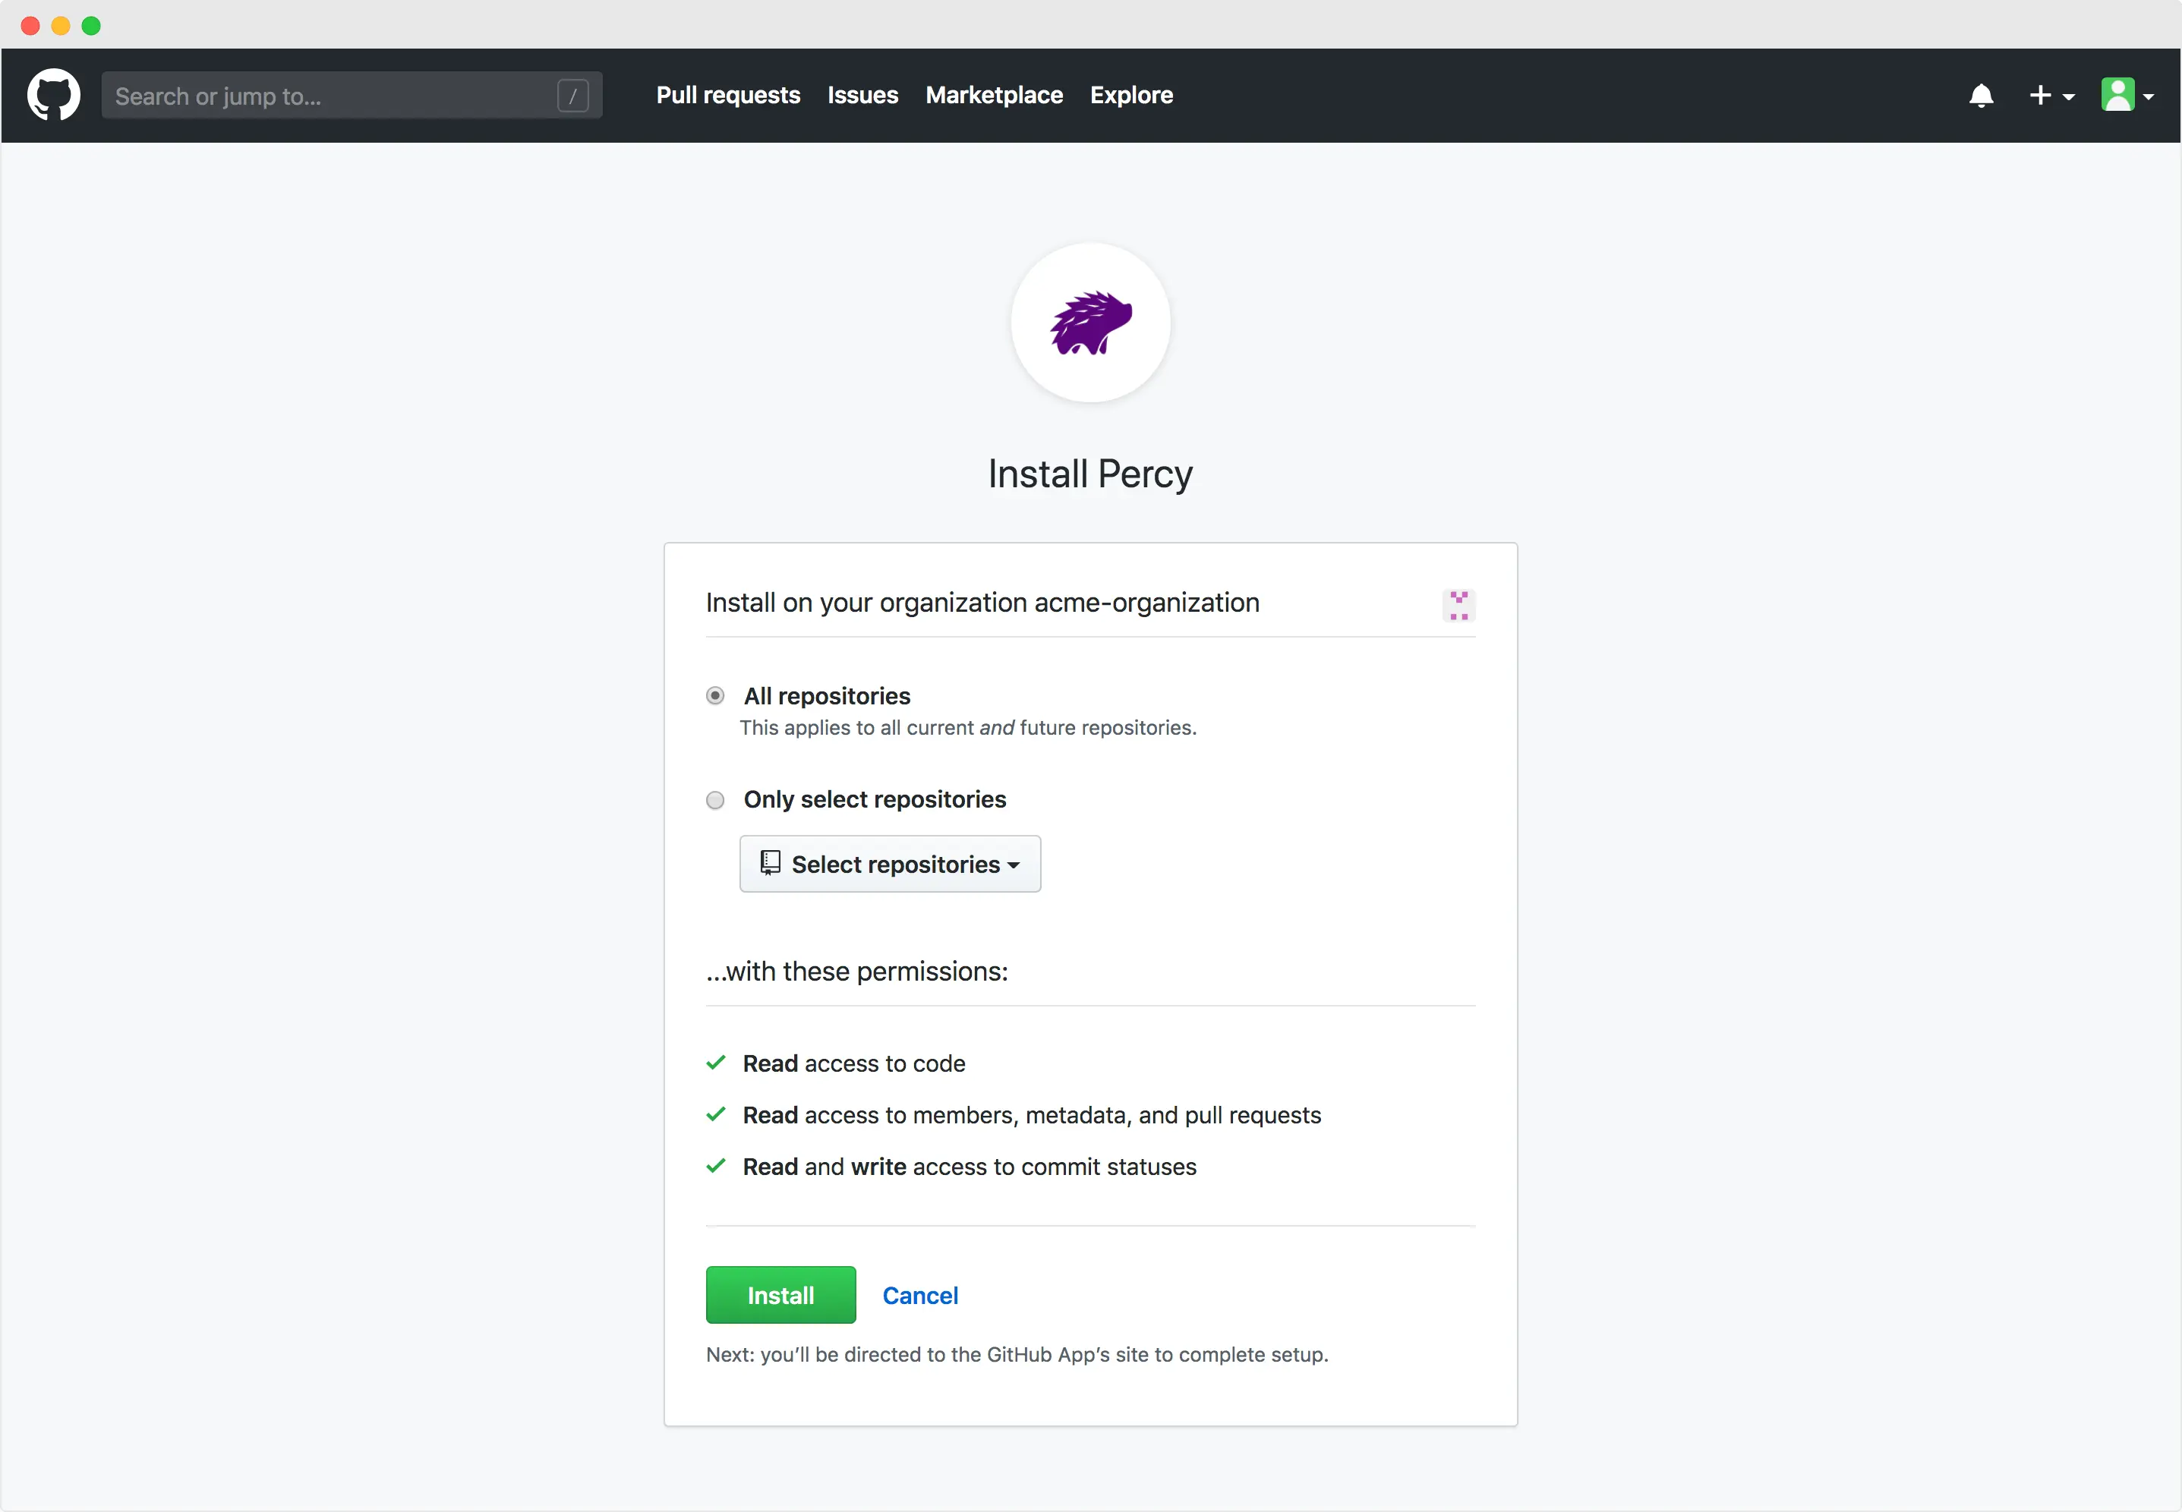Click the repo book icon in Select repositories

pyautogui.click(x=771, y=863)
